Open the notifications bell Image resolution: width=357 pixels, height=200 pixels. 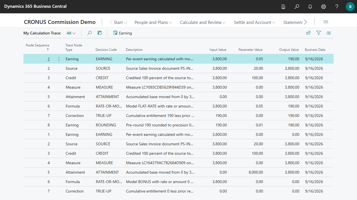pos(310,7)
